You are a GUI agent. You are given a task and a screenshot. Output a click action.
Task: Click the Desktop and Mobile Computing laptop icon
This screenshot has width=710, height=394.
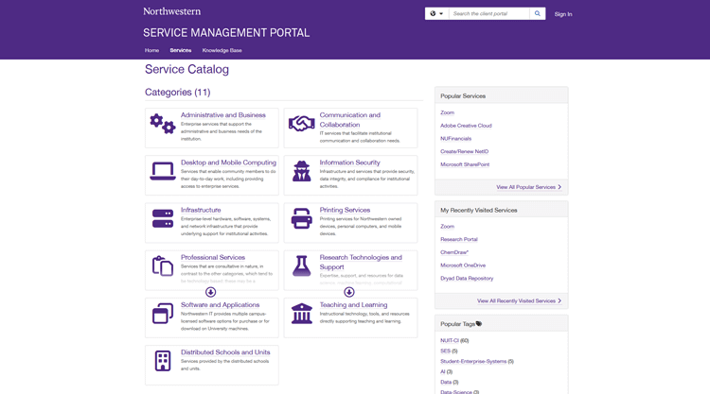click(163, 171)
